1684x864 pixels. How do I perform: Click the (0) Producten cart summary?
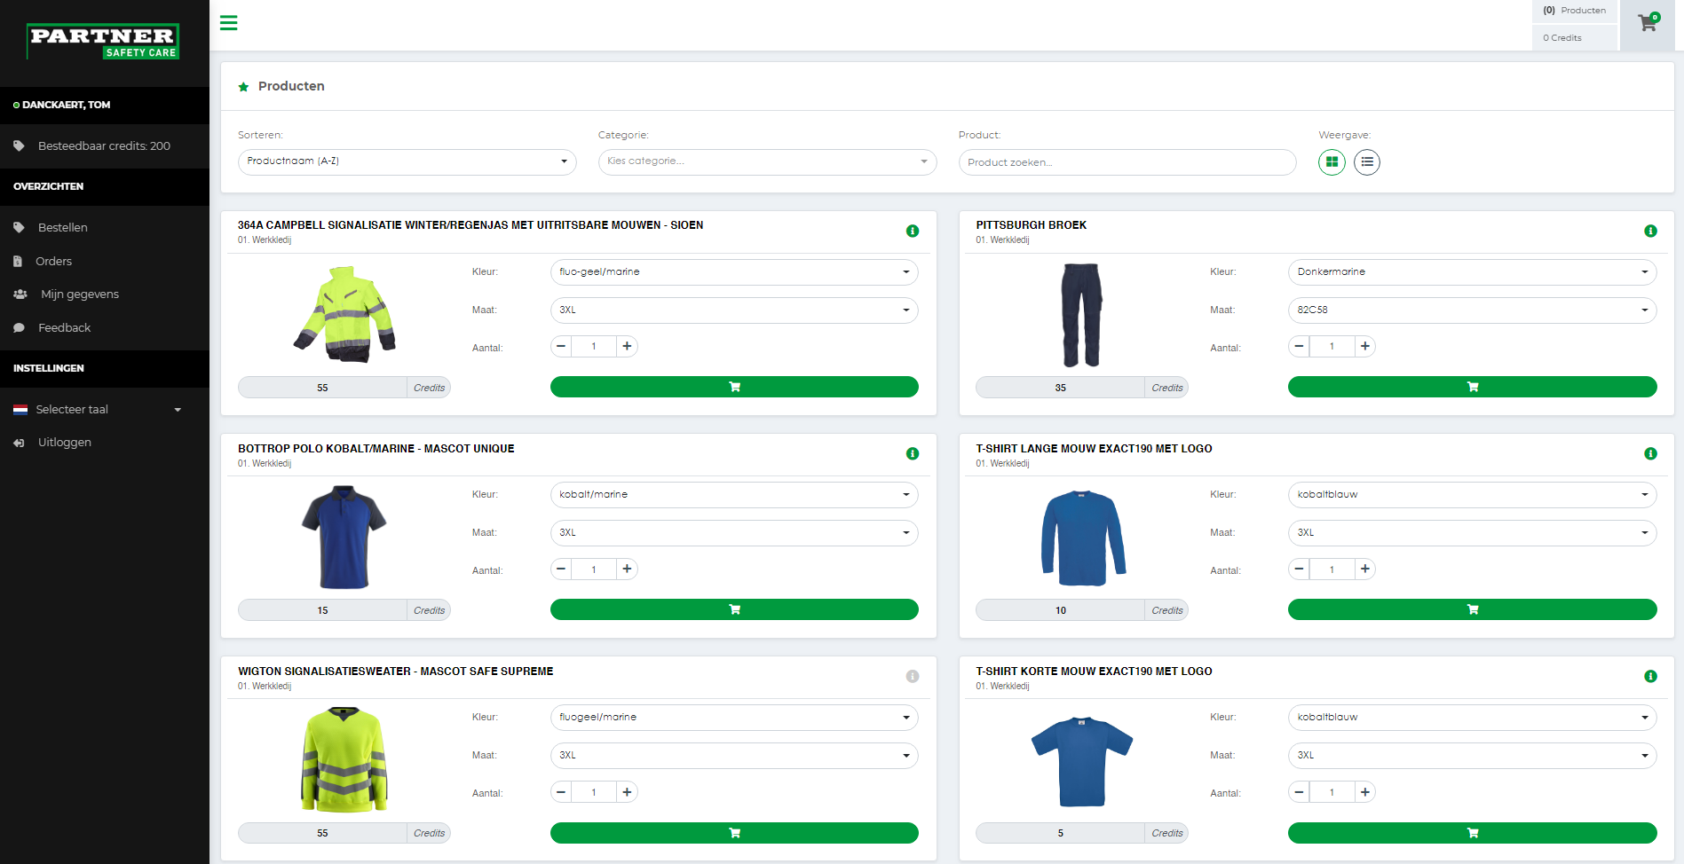point(1575,11)
